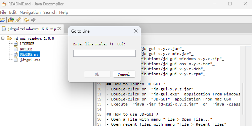Close the jd-gui-windows-1.6.6.zip tab
The height and width of the screenshot is (126, 252).
pos(59,29)
